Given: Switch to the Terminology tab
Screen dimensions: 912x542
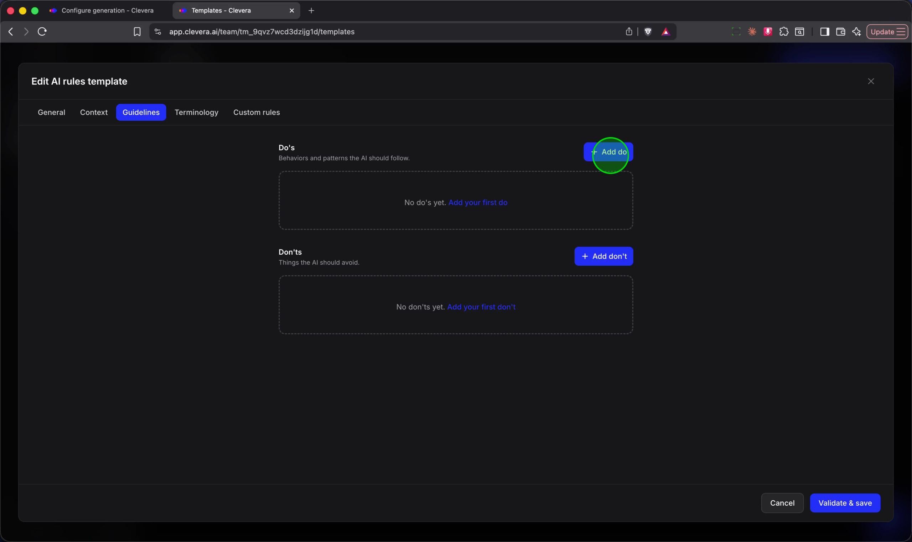Looking at the screenshot, I should [x=197, y=112].
